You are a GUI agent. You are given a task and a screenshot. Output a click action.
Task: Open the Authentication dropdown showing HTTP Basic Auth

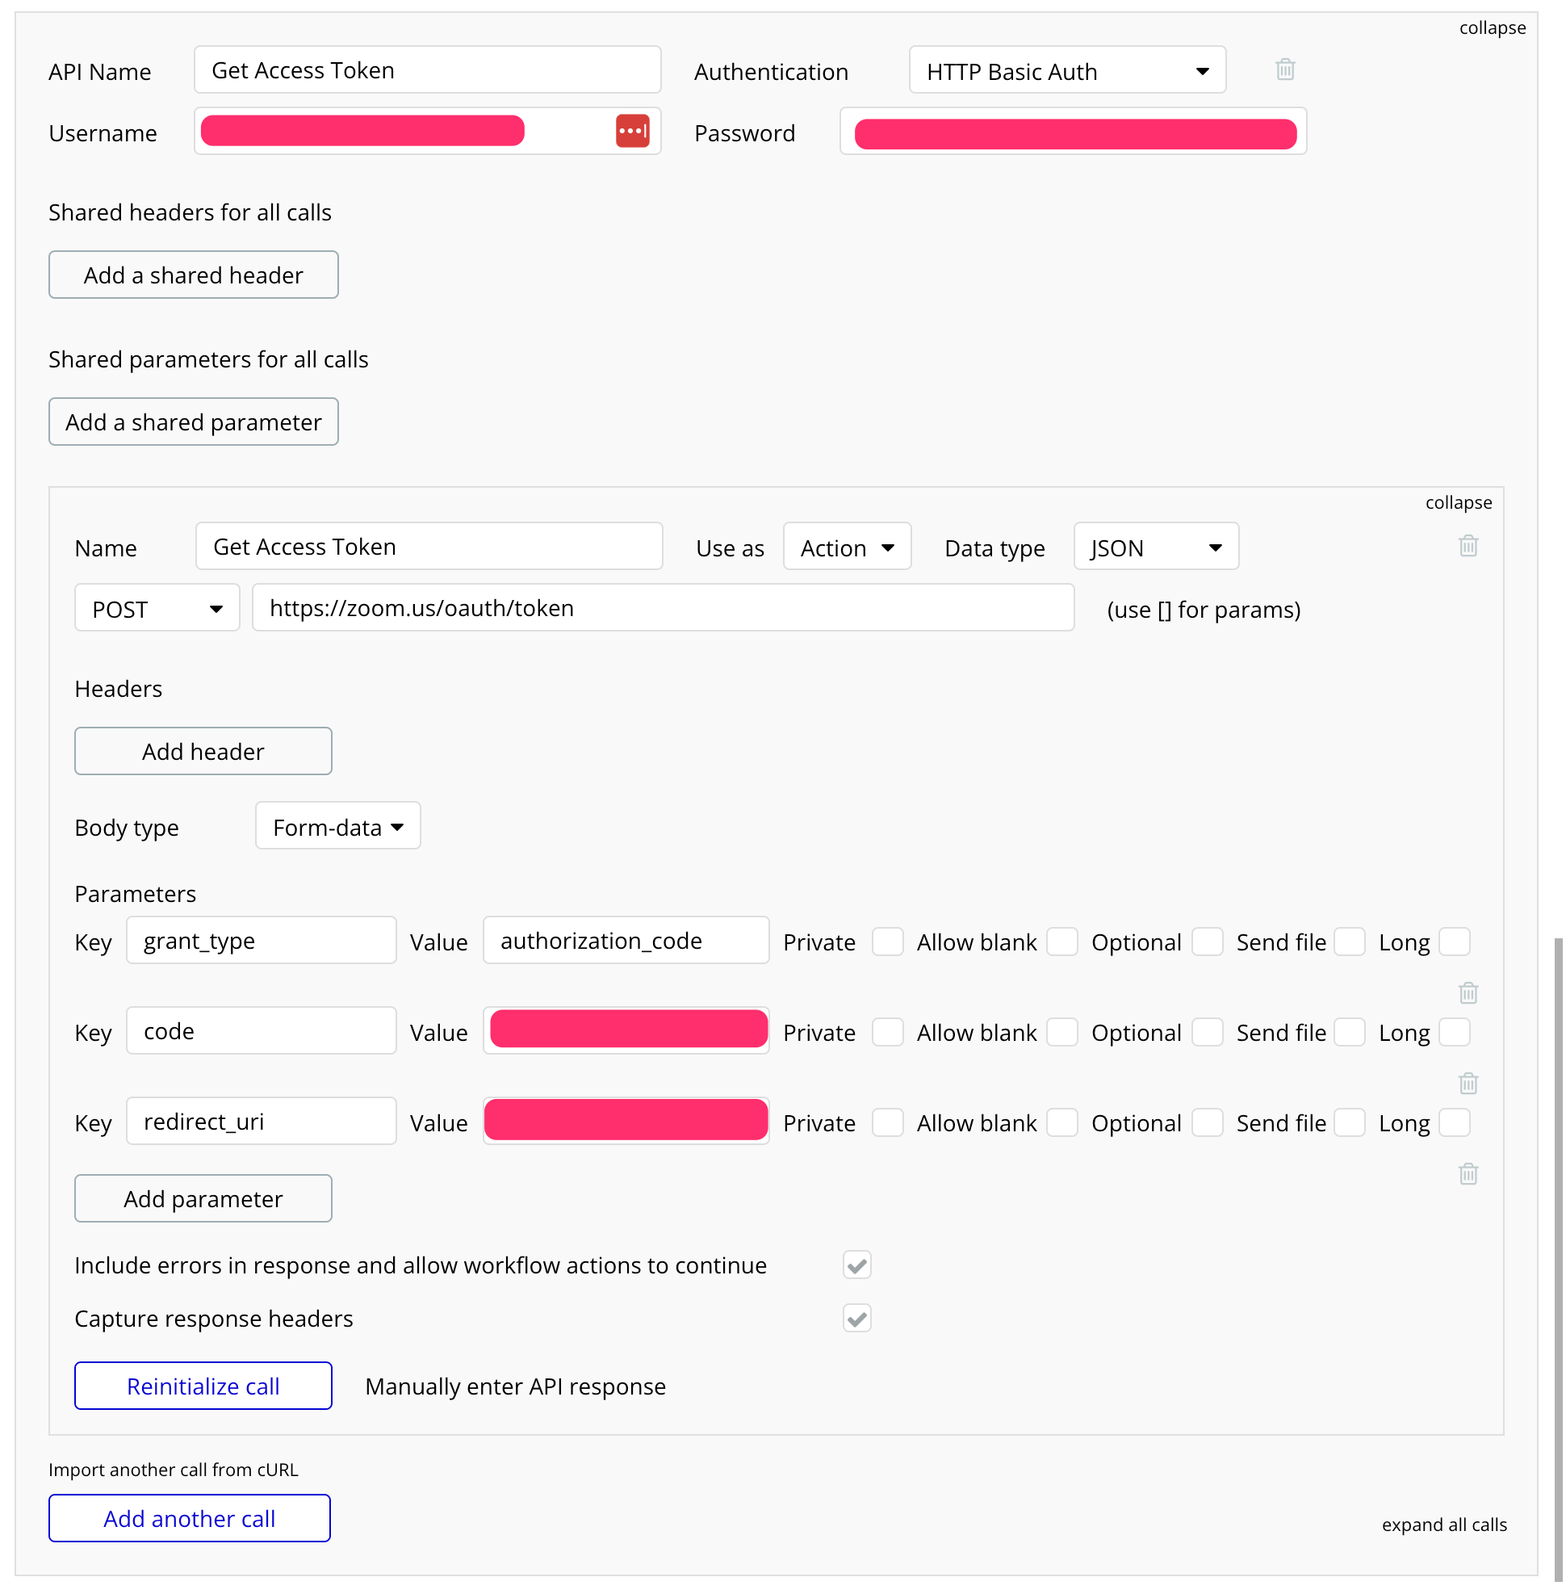tap(1067, 71)
